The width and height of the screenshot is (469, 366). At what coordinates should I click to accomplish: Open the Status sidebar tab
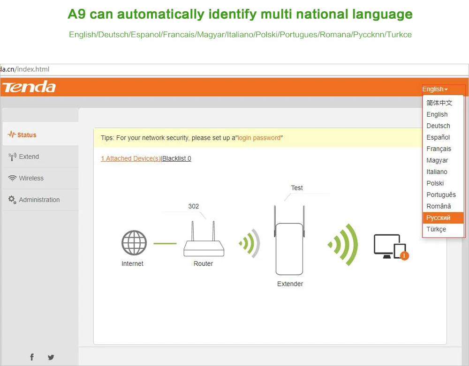coord(40,134)
